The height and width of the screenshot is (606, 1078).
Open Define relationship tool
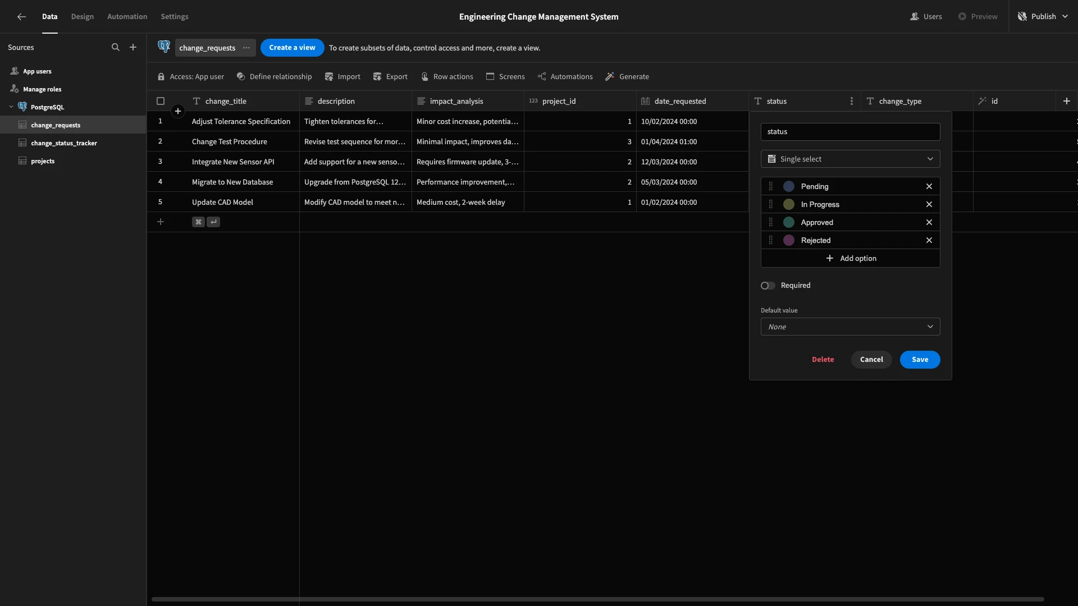274,77
